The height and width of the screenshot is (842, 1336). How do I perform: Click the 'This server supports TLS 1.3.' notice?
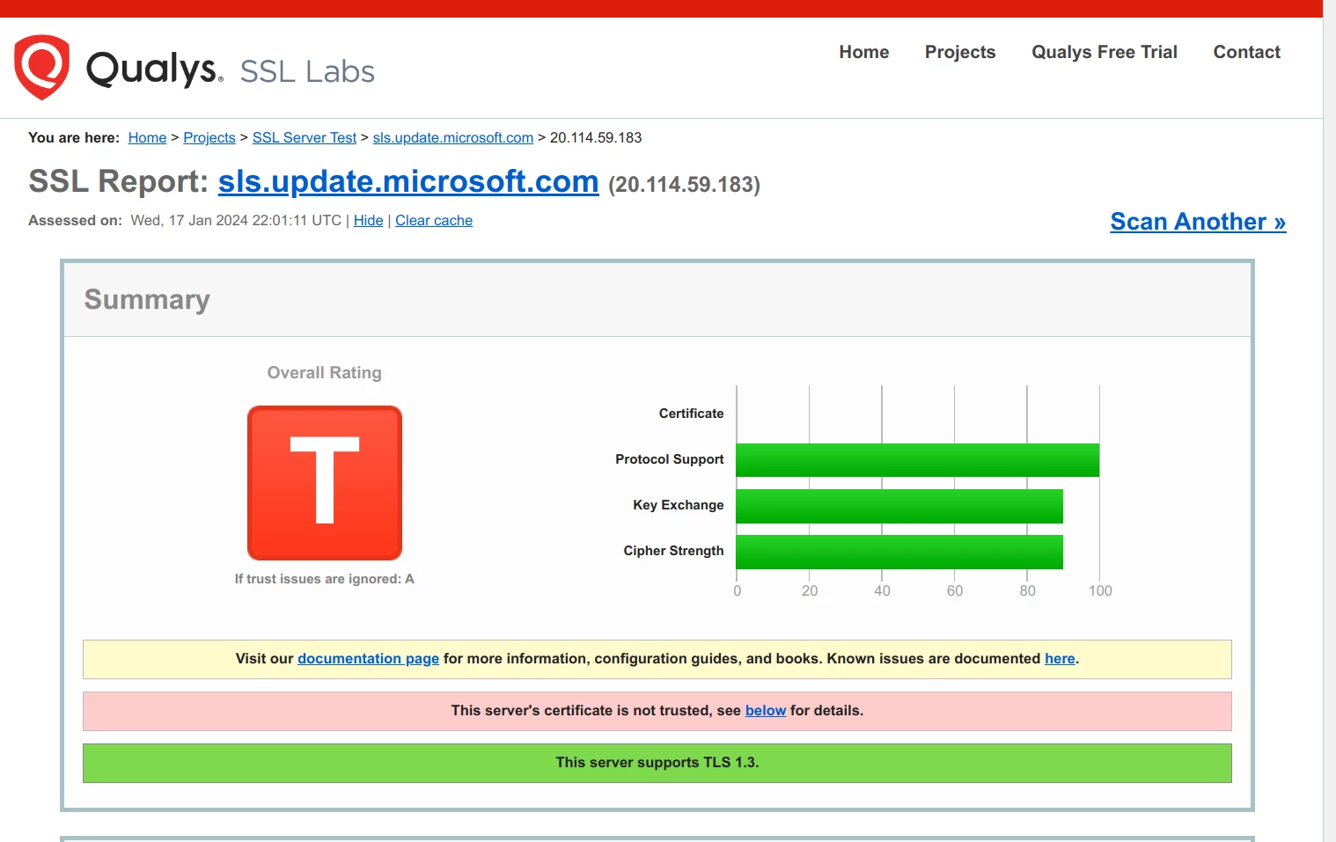[x=657, y=763]
